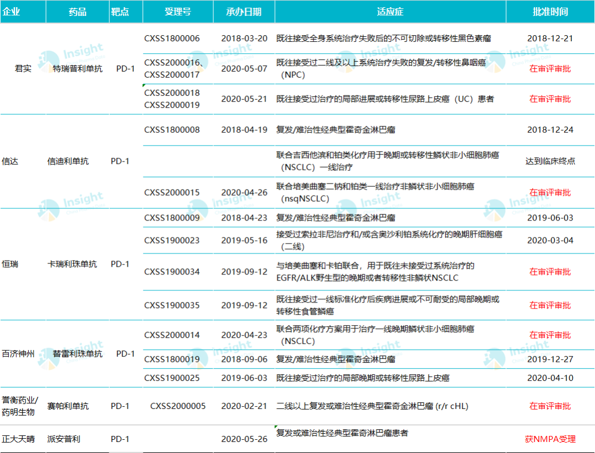
Task: Click the 受理号 column header
Action: point(178,12)
